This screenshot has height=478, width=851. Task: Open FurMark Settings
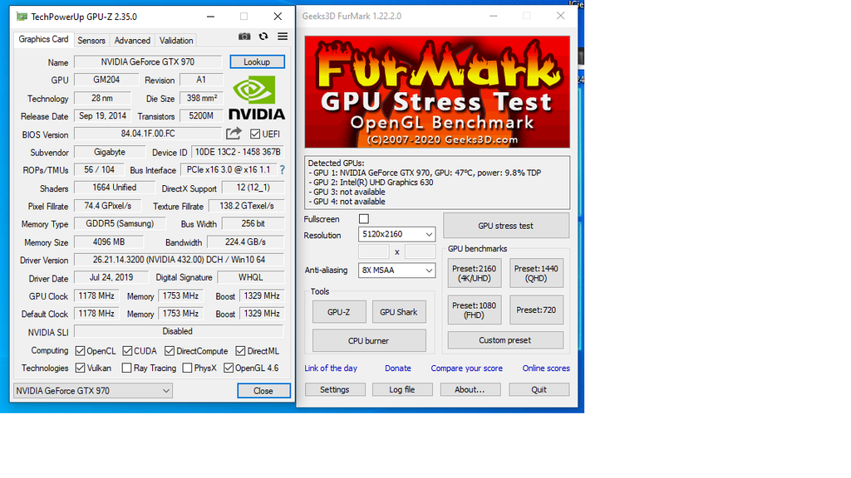click(335, 389)
